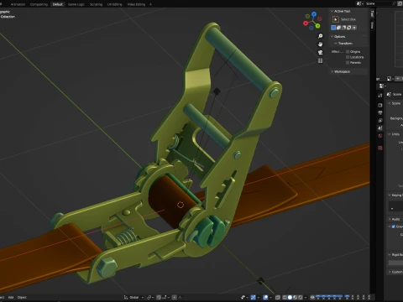Open the Texture properties tab icon

(x=380, y=148)
